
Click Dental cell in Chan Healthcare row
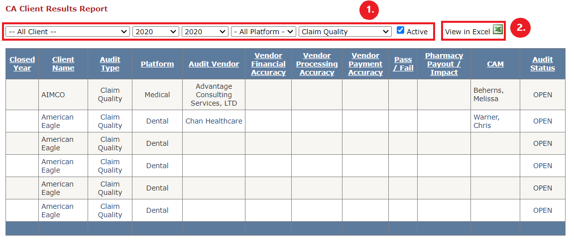tap(157, 121)
